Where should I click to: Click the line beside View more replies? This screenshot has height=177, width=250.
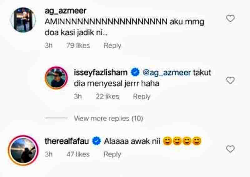56,118
